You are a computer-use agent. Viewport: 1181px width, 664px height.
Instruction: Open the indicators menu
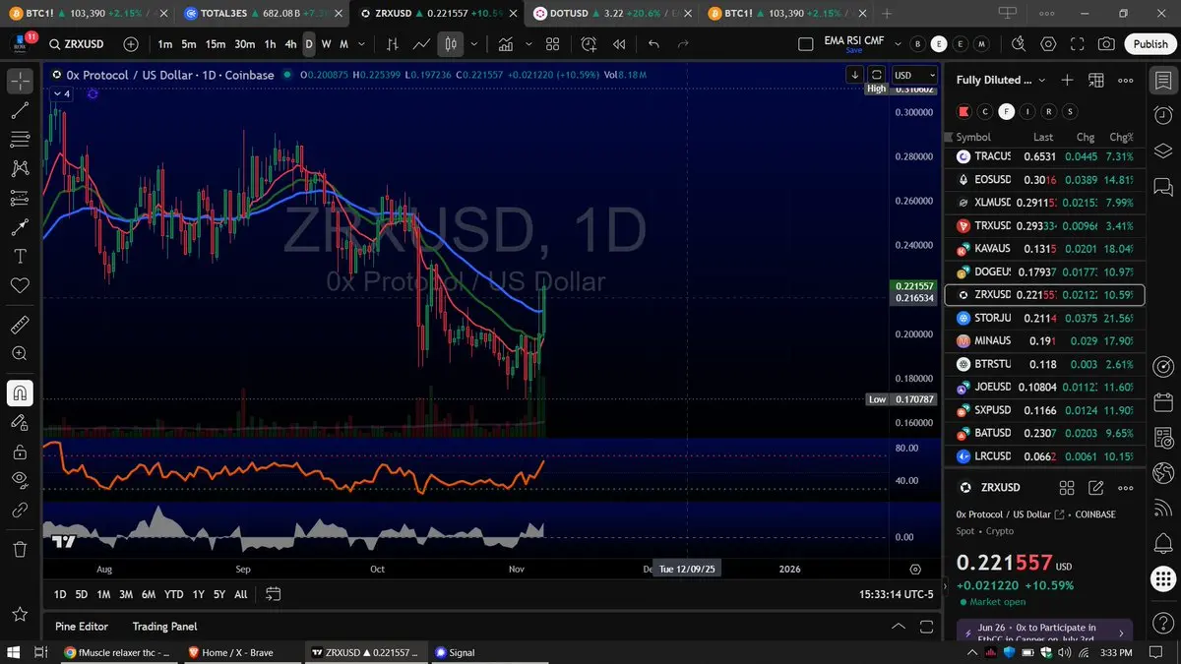pos(506,44)
